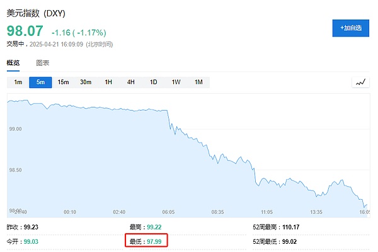Viewport: 378px width, 252px height.
Task: Choose the 30m interval
Action: [x=86, y=82]
